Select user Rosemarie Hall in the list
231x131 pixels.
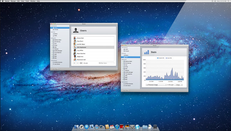pos(93,59)
